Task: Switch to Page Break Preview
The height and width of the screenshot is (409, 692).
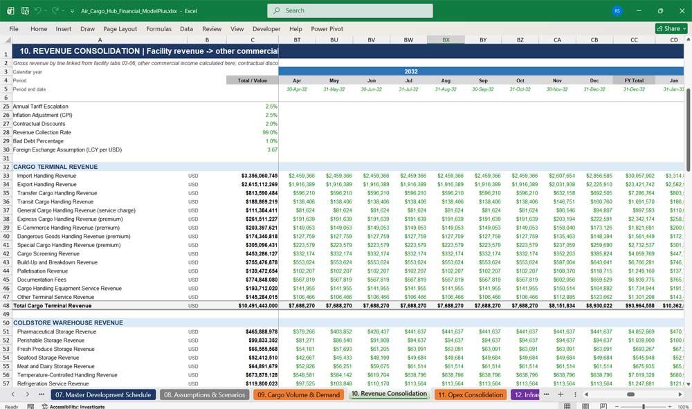Action: pyautogui.click(x=603, y=406)
